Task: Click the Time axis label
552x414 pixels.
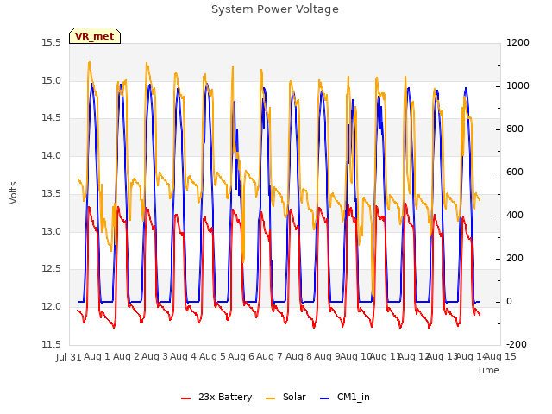Action: [x=488, y=370]
